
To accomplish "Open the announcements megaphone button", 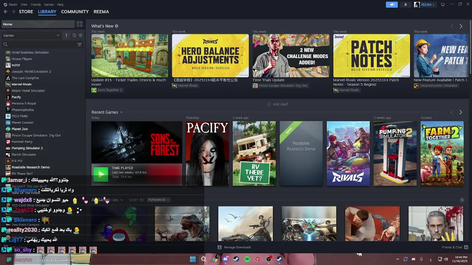I will (392, 5).
